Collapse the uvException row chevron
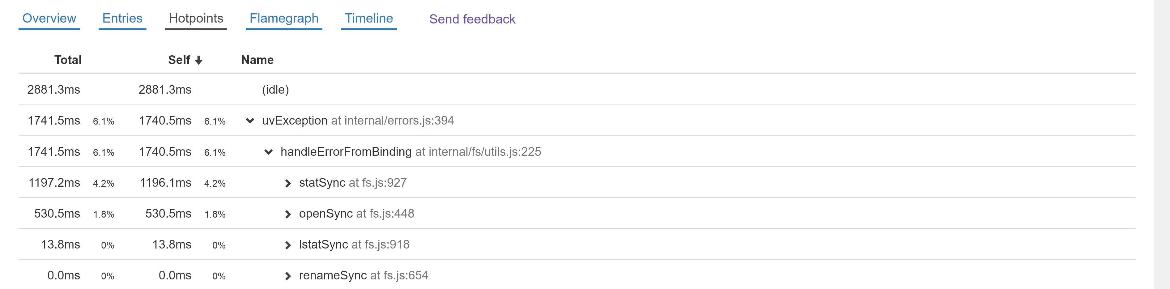 click(x=250, y=121)
